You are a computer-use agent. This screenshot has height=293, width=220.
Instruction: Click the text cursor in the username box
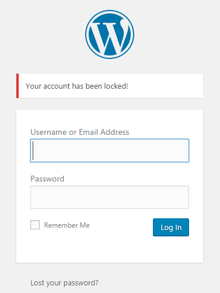pos(33,151)
